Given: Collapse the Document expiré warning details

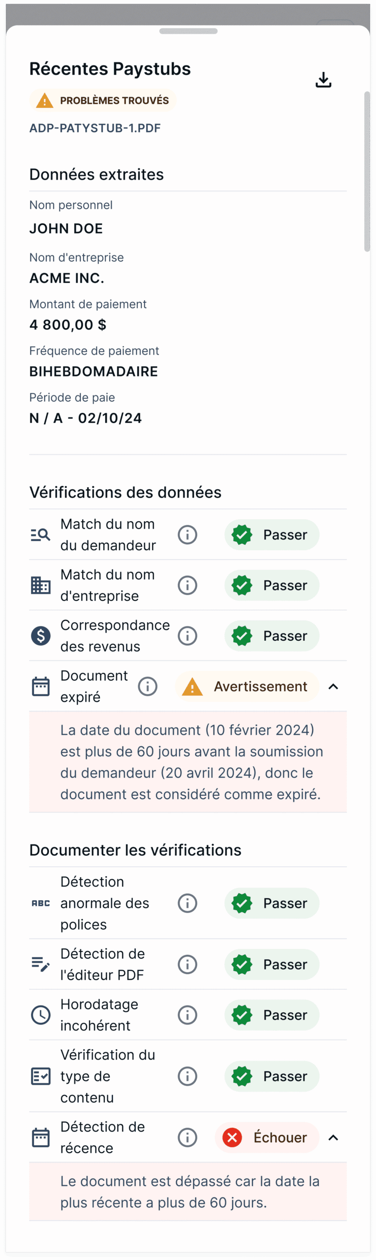Looking at the screenshot, I should pos(333,687).
